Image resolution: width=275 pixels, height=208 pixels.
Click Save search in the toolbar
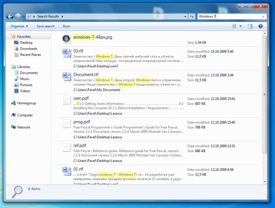(x=45, y=26)
